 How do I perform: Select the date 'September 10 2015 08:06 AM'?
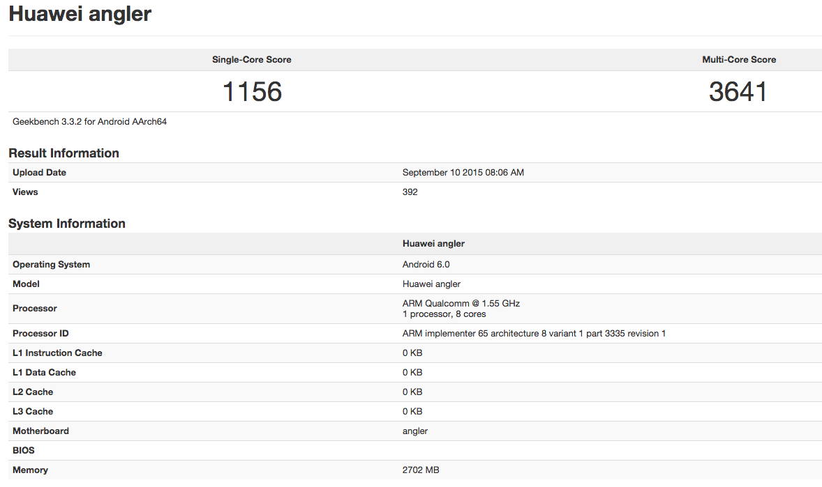(463, 172)
